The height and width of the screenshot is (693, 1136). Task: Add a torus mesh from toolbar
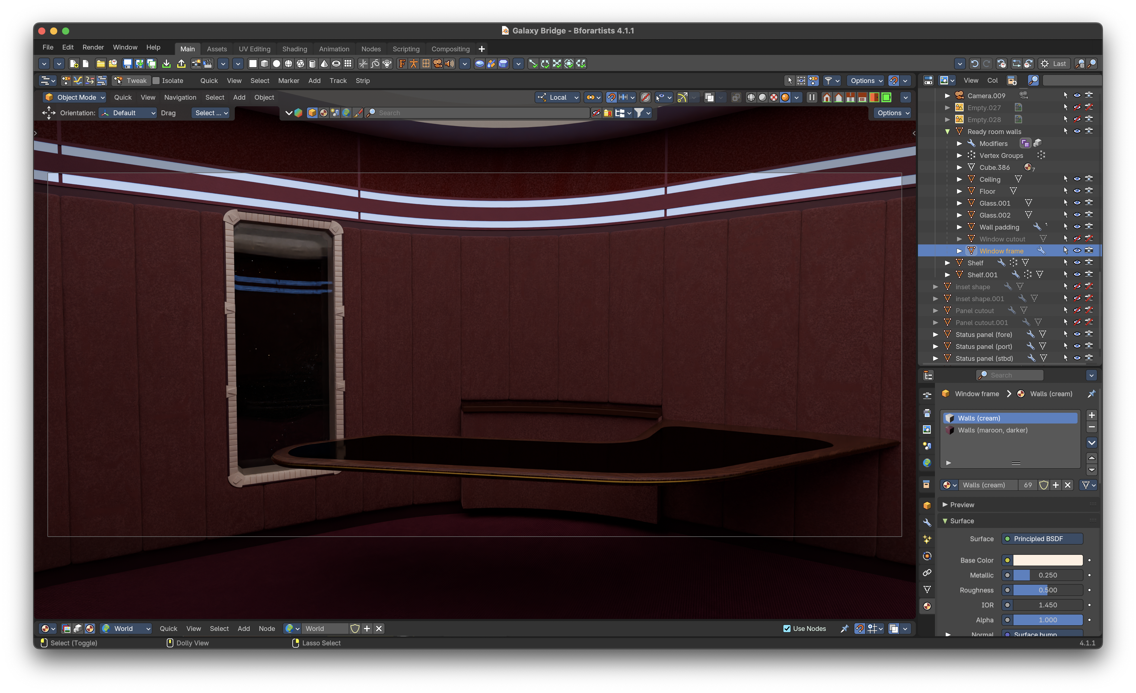[336, 64]
